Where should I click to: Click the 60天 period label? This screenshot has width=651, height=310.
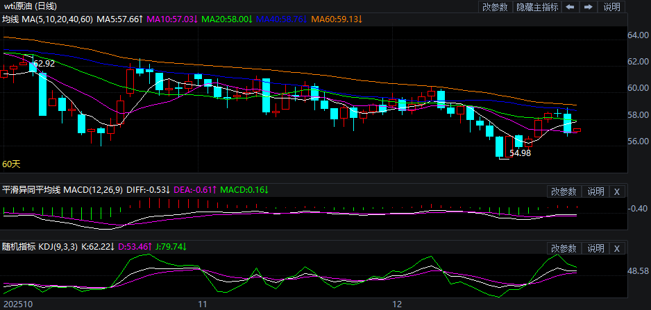point(11,164)
